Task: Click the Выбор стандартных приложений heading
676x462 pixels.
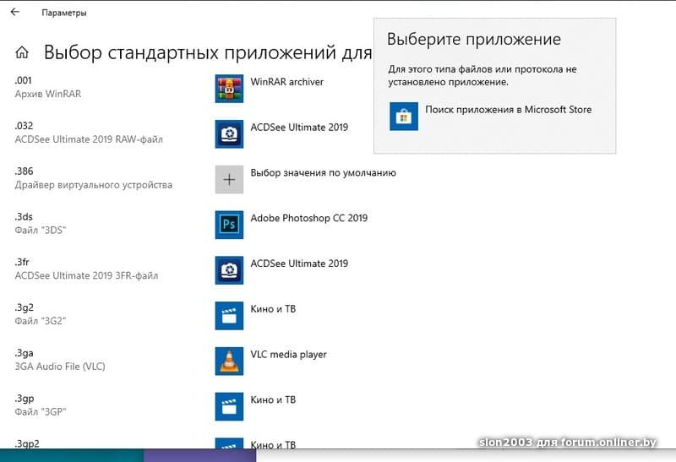Action: [208, 52]
